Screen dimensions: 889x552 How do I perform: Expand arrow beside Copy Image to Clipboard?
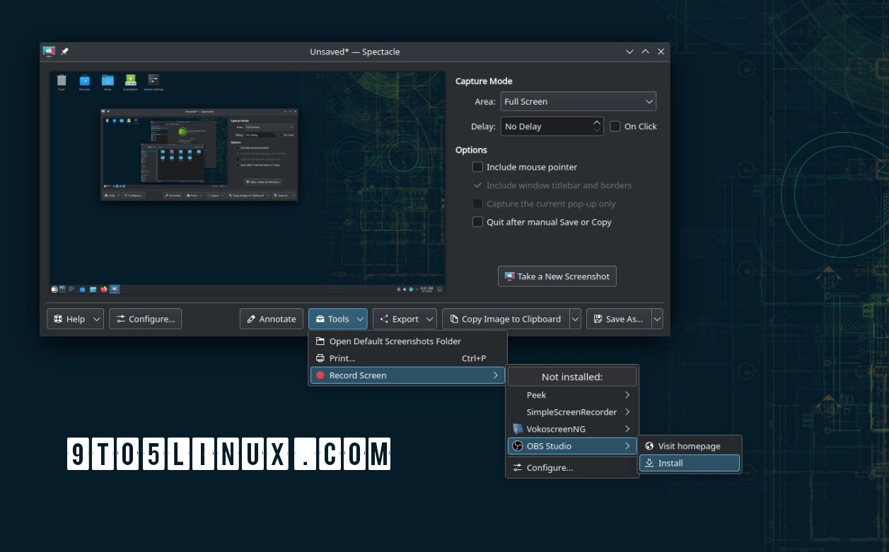point(575,319)
